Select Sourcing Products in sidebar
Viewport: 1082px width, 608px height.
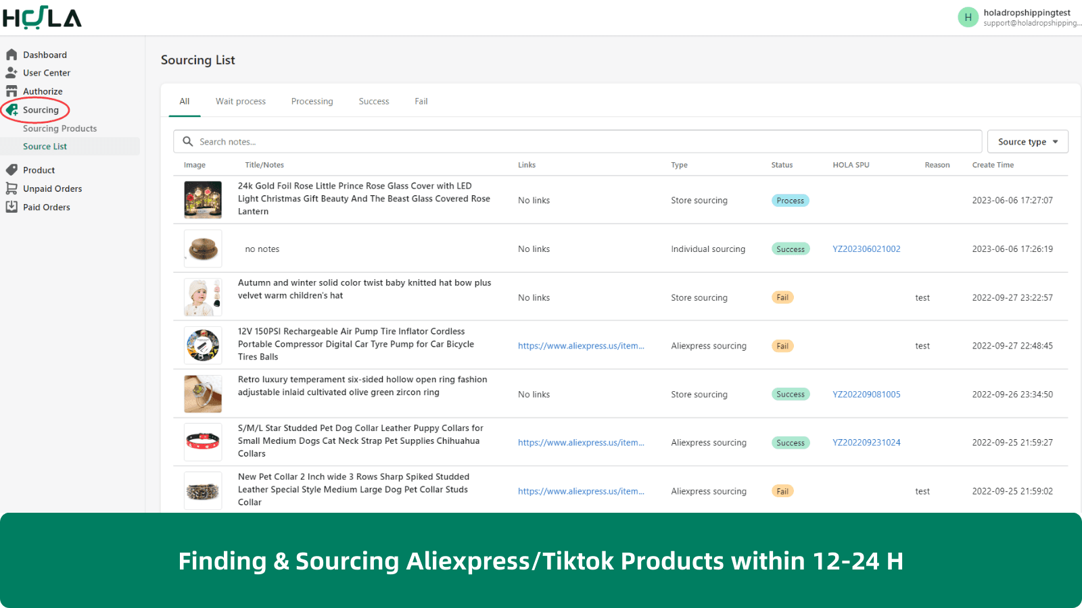point(60,128)
